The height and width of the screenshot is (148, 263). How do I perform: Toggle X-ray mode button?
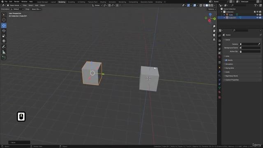[x=201, y=5]
